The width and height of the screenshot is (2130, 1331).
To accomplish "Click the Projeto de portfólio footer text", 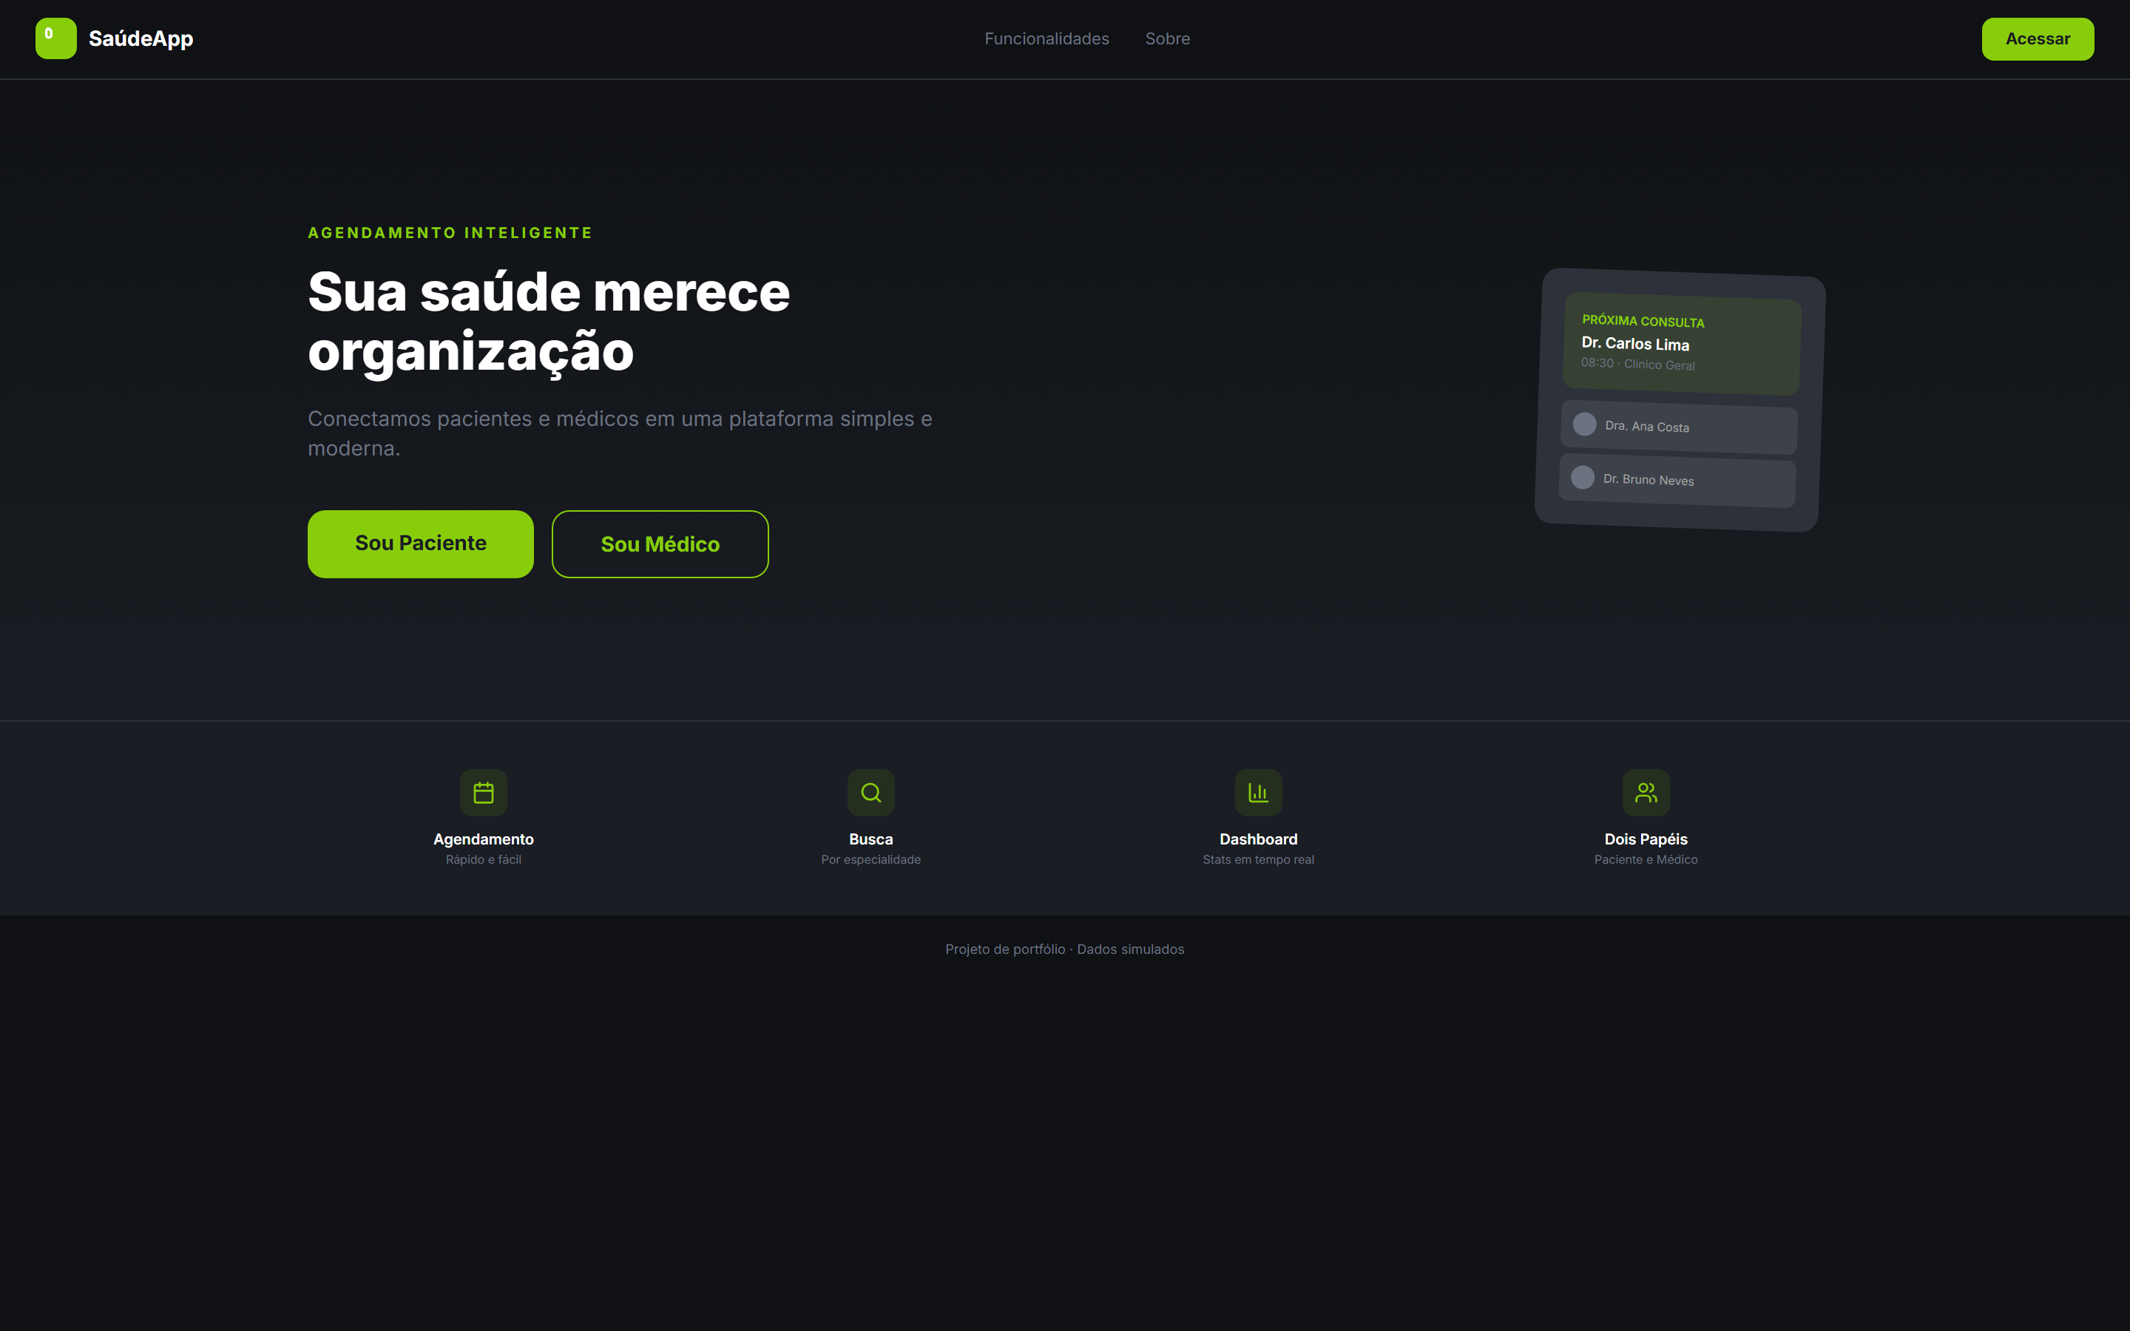I will coord(1064,949).
